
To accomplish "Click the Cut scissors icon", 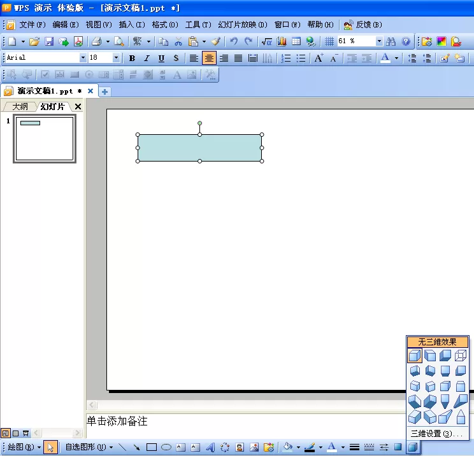I will [x=178, y=41].
